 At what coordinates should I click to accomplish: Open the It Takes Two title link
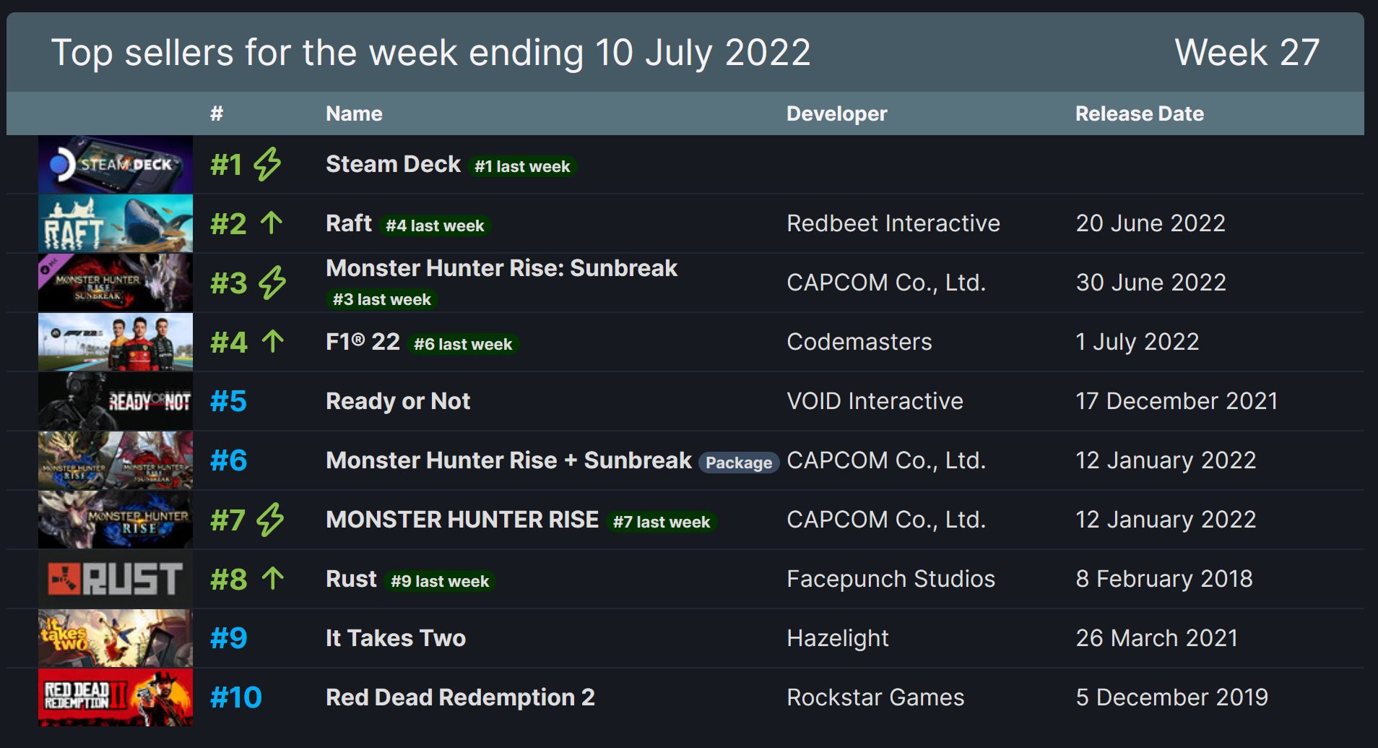396,638
